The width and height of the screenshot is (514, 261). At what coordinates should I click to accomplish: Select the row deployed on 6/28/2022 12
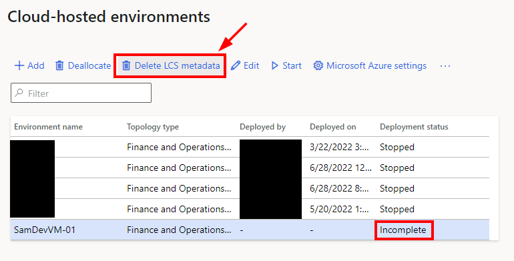[250, 168]
